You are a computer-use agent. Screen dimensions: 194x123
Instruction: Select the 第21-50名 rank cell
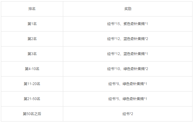pyautogui.click(x=32, y=99)
